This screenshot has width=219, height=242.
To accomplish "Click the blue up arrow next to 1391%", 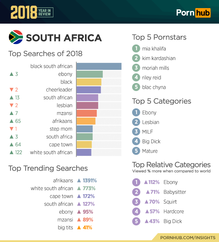I will [79, 181].
